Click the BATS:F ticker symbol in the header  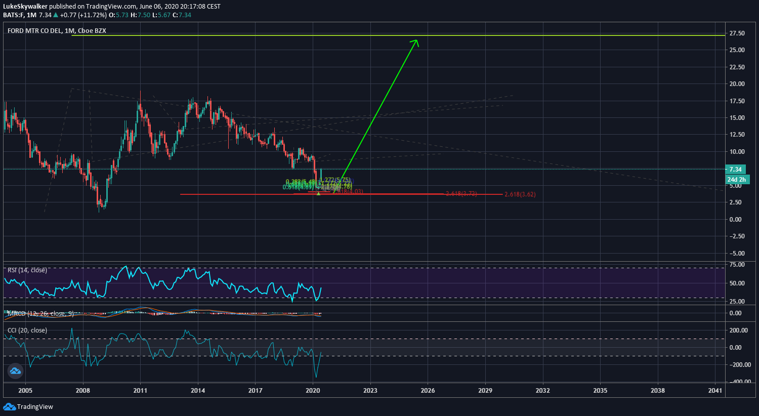[14, 15]
